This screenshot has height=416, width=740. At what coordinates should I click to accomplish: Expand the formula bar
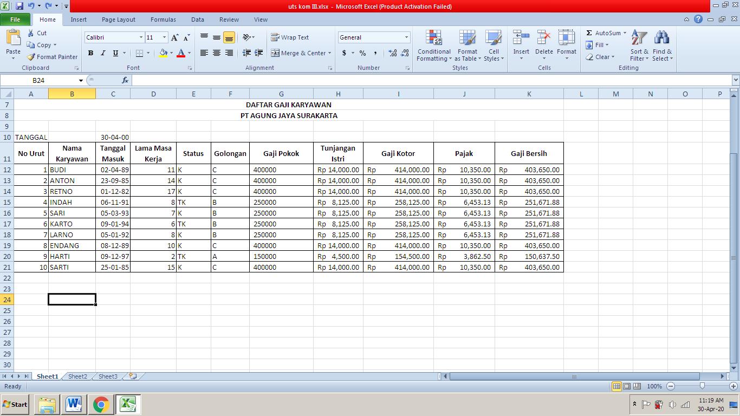(x=735, y=80)
